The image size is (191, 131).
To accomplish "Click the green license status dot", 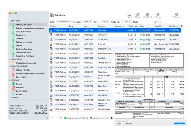I will (65, 118).
